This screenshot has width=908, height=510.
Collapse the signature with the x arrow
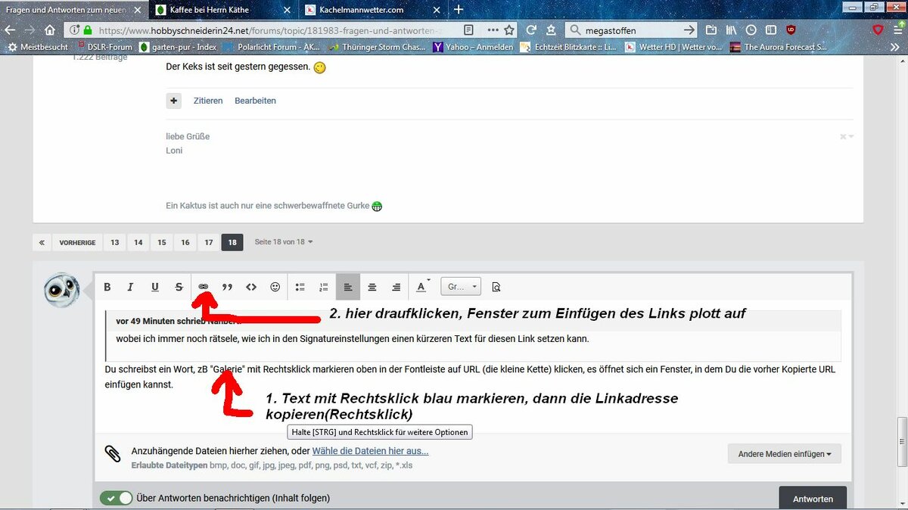coord(847,137)
